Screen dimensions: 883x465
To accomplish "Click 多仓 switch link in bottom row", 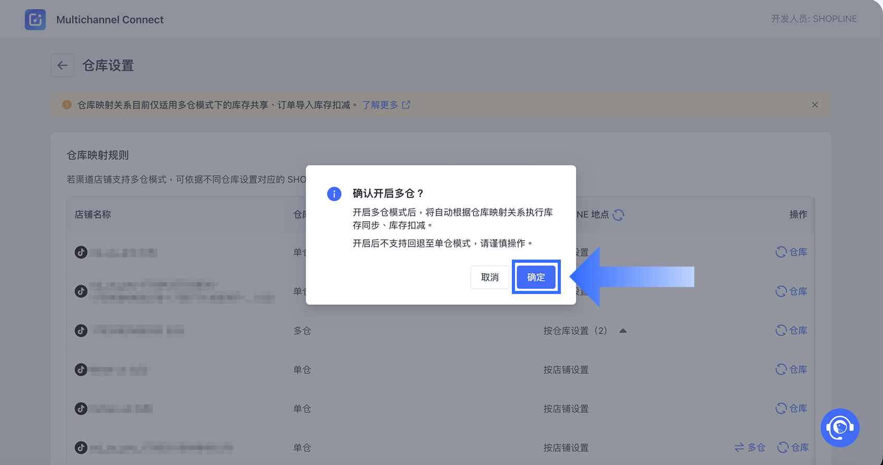I will pyautogui.click(x=750, y=447).
